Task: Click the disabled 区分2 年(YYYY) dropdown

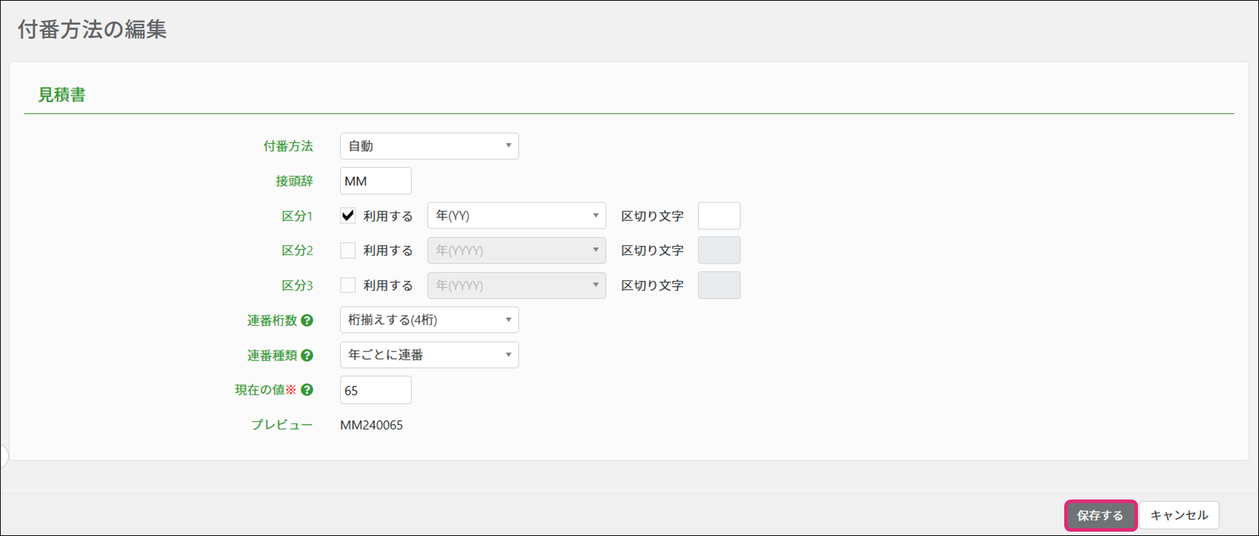Action: pyautogui.click(x=516, y=250)
